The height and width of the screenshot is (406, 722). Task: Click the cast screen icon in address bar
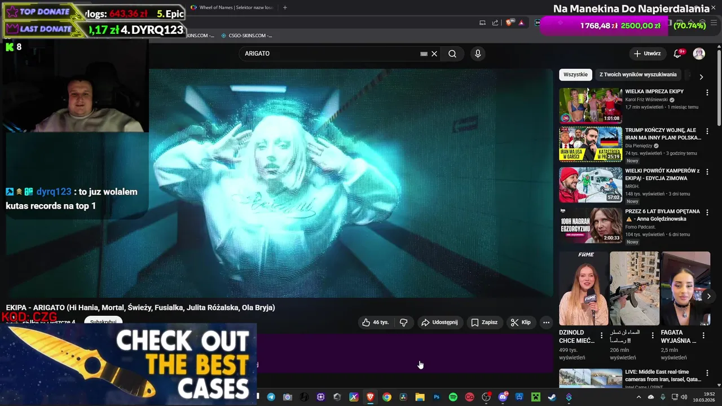482,23
